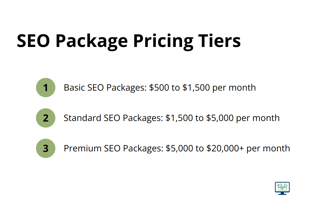Click the "$20,000+" price amount
Screen dimensions: 310x216
(x=225, y=149)
